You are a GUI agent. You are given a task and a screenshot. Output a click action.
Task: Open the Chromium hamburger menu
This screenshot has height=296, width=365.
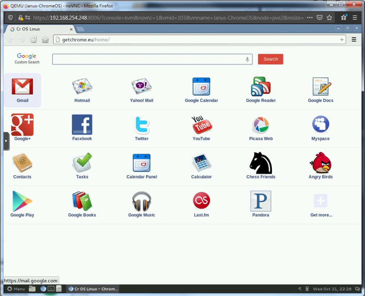354,39
